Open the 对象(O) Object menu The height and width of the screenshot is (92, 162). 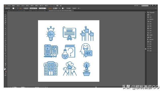[x=18, y=6]
